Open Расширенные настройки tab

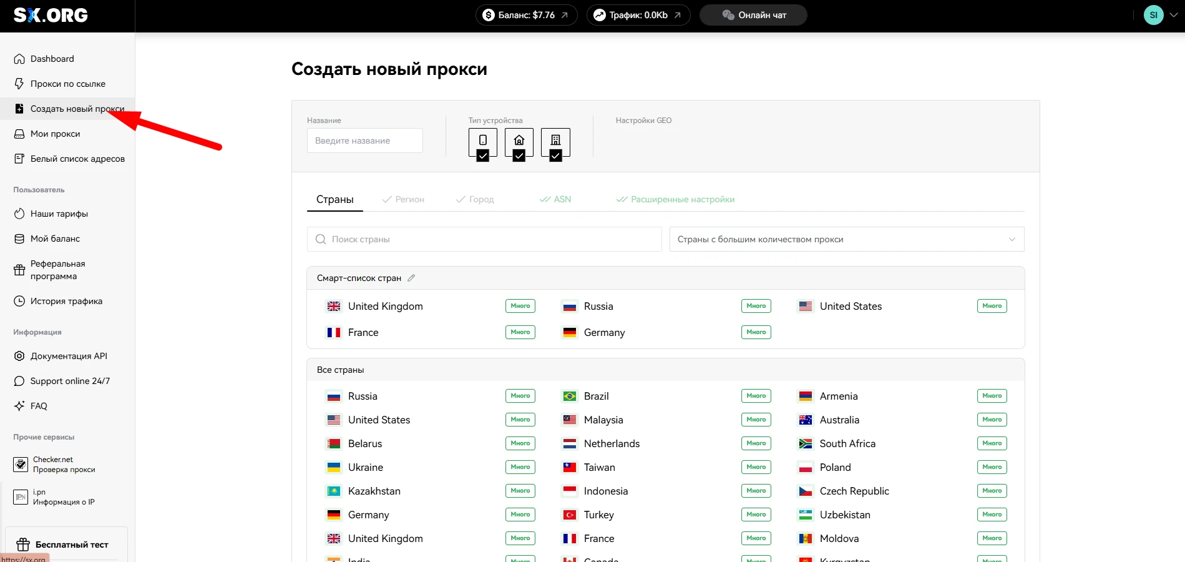[675, 199]
